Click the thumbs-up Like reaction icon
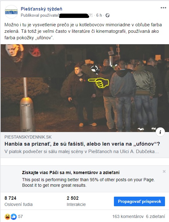Viewport: 169px width, 222px height. click(x=14, y=216)
